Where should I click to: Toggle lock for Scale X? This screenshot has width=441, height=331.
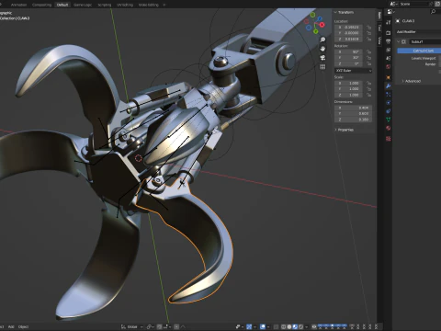coord(368,83)
